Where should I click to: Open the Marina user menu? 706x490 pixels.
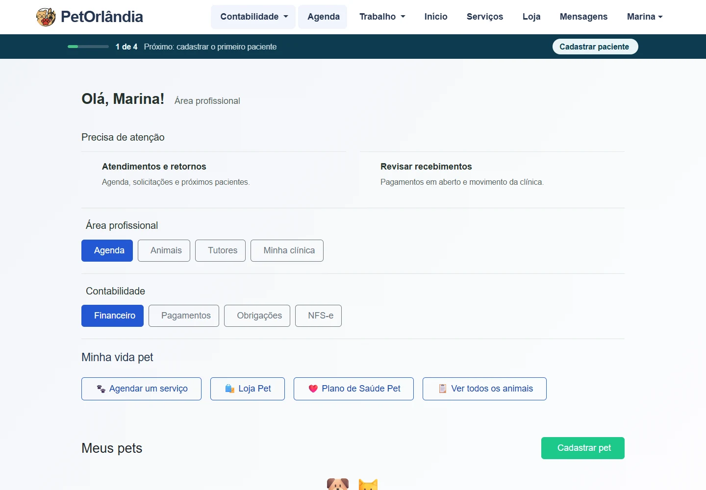[645, 17]
